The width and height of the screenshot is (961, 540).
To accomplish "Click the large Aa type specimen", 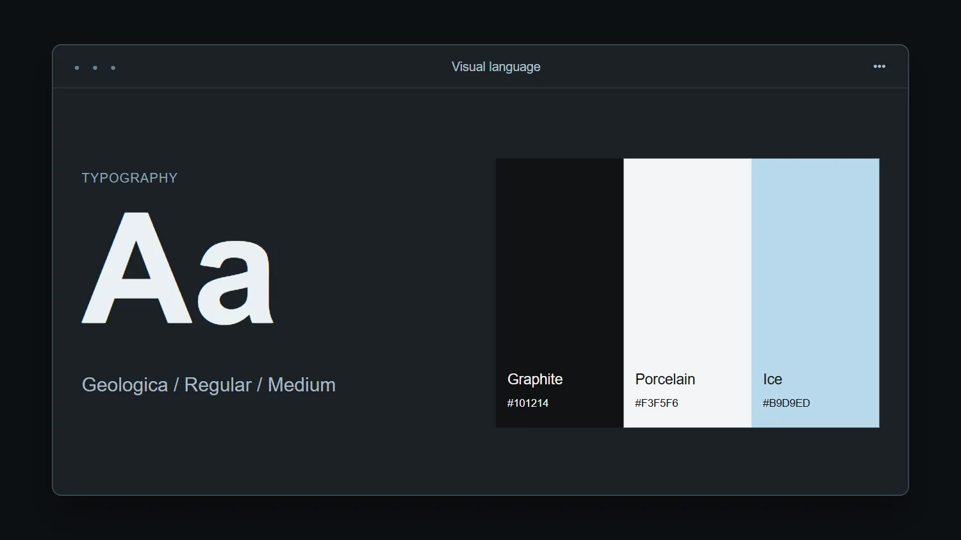I will 178,268.
